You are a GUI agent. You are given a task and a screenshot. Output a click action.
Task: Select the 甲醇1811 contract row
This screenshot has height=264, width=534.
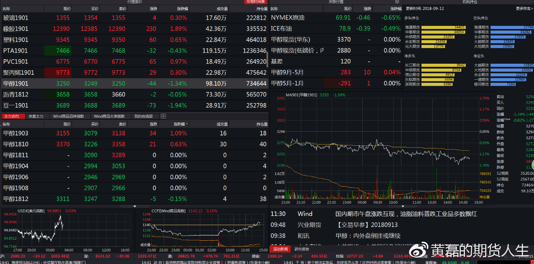point(134,155)
